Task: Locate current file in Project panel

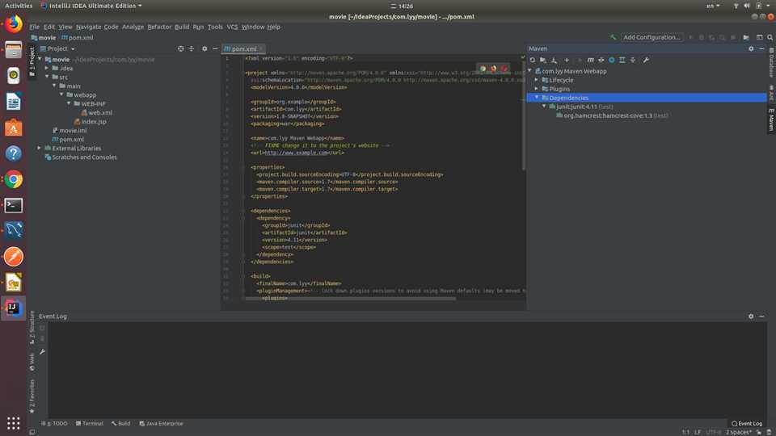Action: [180, 48]
